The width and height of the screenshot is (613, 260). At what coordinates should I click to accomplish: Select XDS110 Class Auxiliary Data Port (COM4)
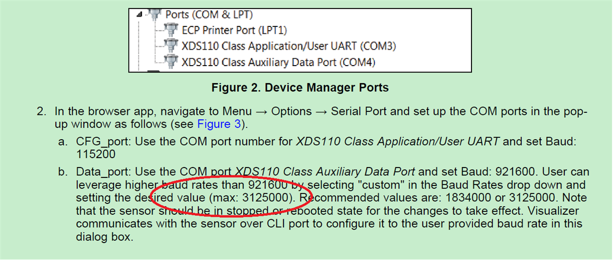coord(278,62)
